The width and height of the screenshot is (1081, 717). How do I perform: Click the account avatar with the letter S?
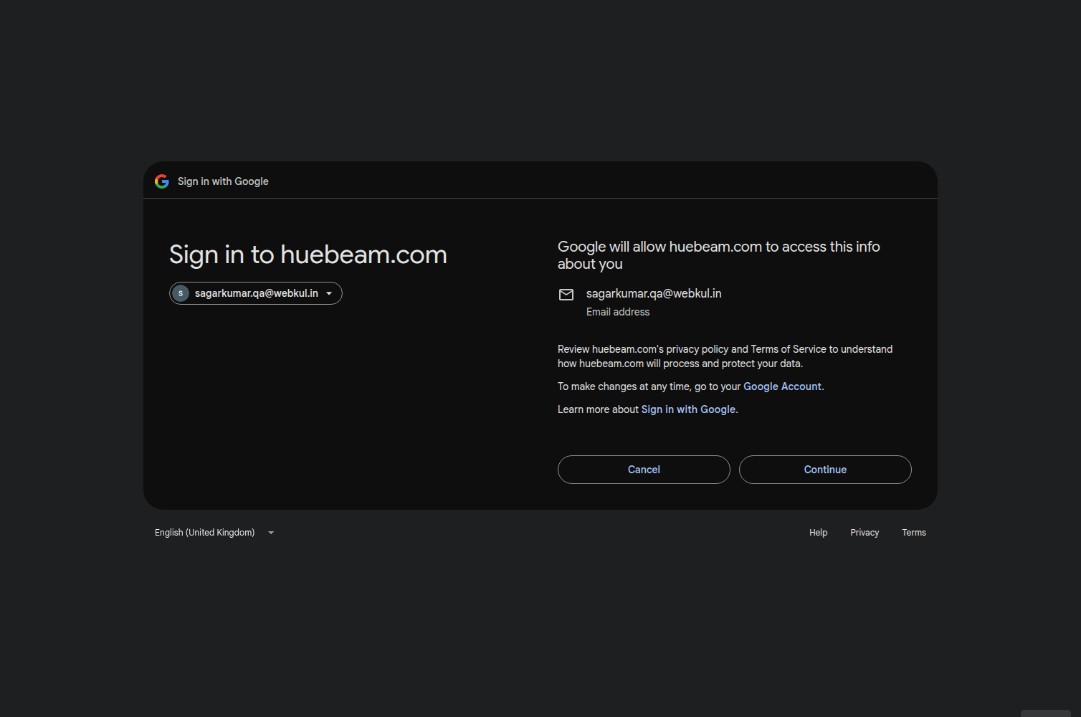(181, 293)
